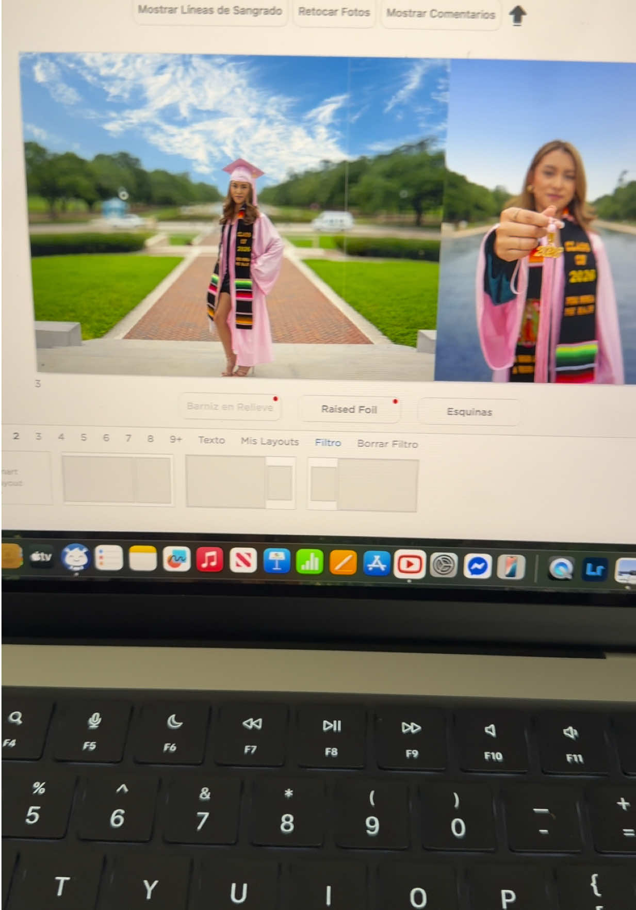
Task: Open the Numbers app icon
Action: coord(309,562)
